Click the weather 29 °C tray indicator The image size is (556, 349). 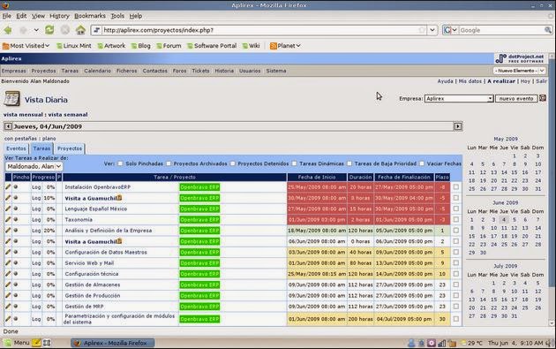(471, 343)
